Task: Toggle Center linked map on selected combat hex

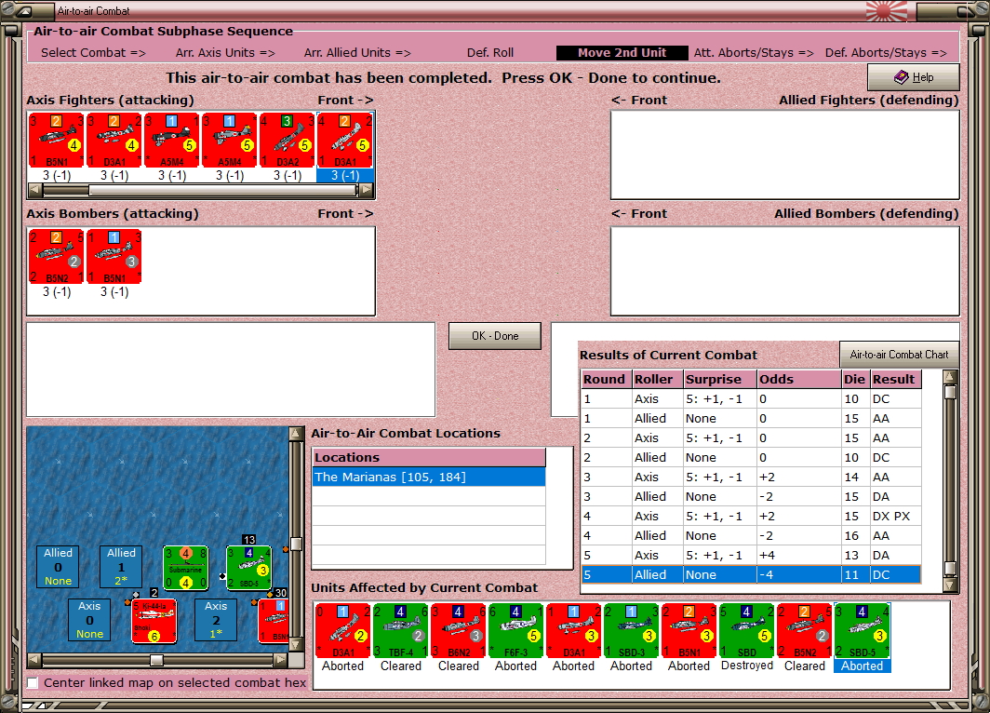Action: (33, 682)
